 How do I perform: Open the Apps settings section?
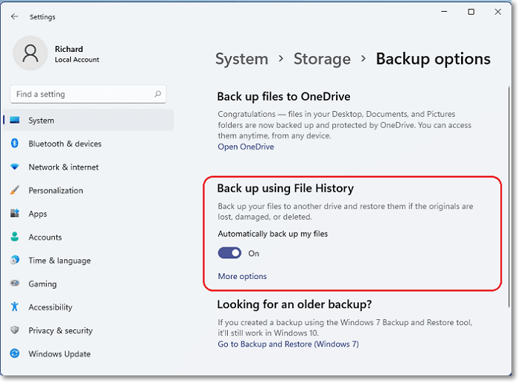tap(38, 214)
